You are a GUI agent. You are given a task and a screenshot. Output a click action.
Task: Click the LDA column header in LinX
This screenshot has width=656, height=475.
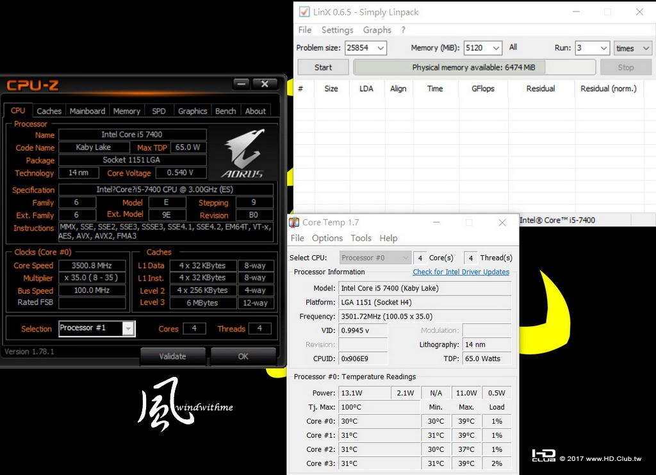(x=366, y=88)
